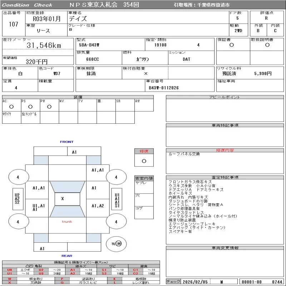Click the red trunk label on the diagram
Screen dimensions: 286x286
tap(67, 222)
